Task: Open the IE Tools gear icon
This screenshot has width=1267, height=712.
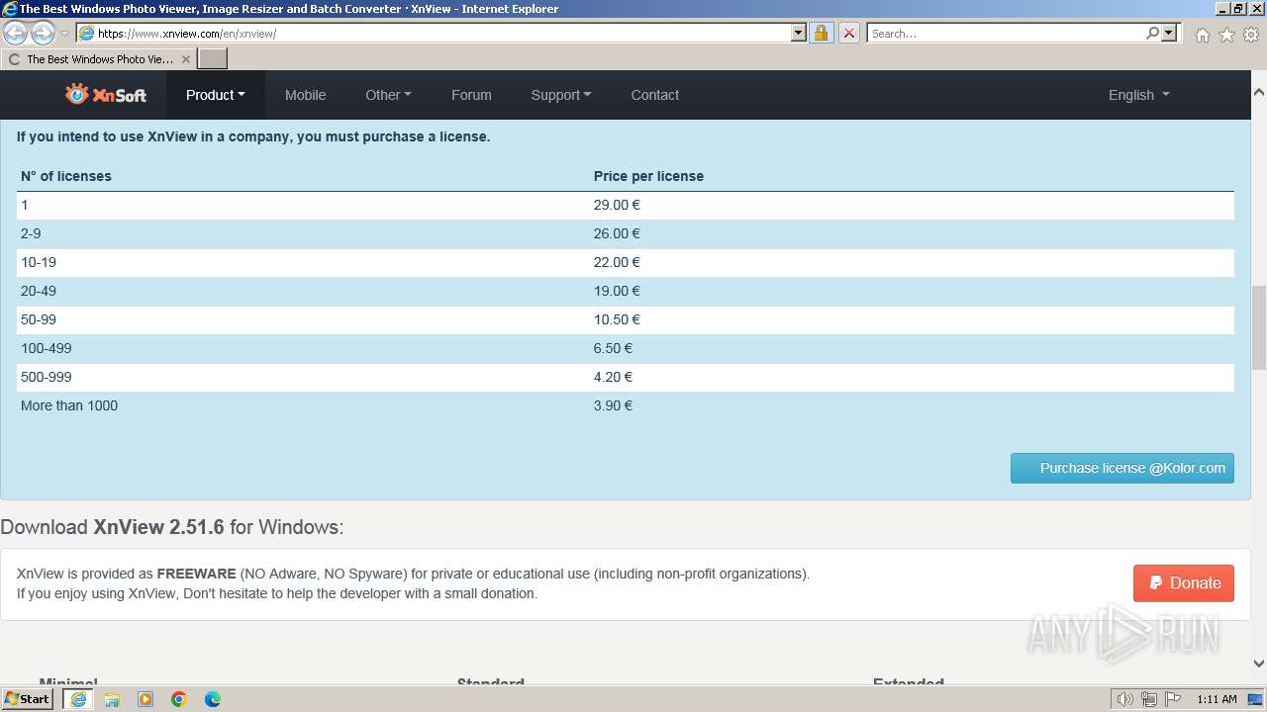Action: (x=1251, y=35)
